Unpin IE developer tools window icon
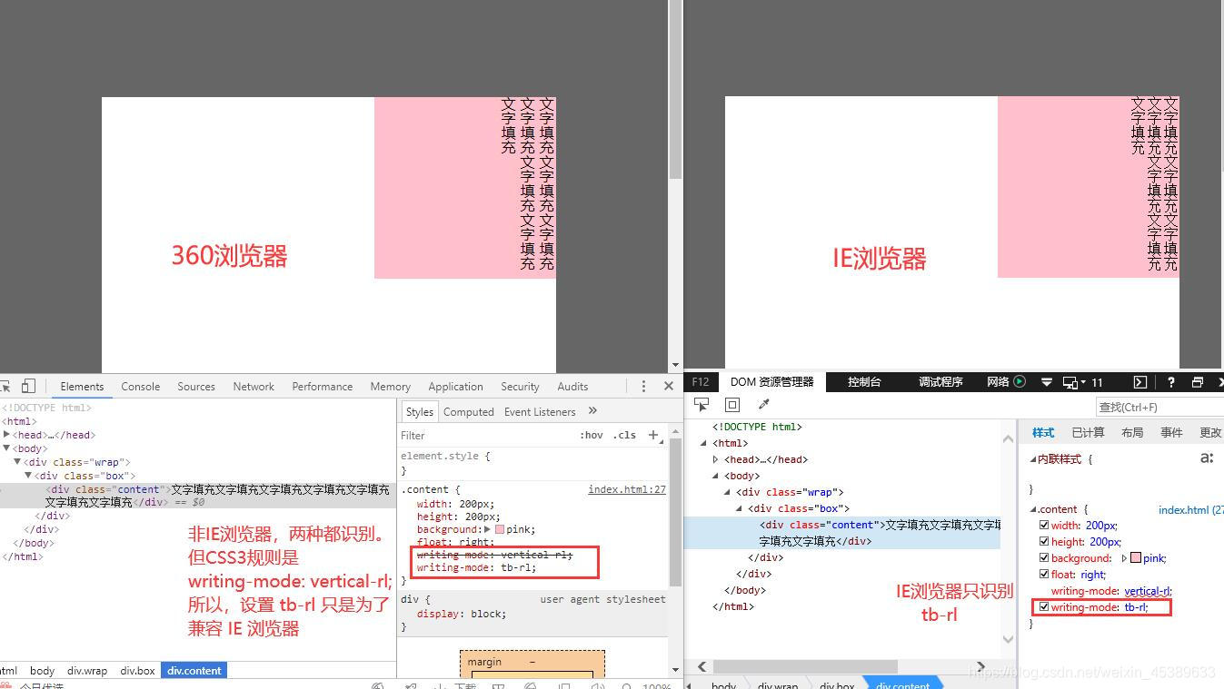This screenshot has width=1224, height=689. click(x=1197, y=382)
